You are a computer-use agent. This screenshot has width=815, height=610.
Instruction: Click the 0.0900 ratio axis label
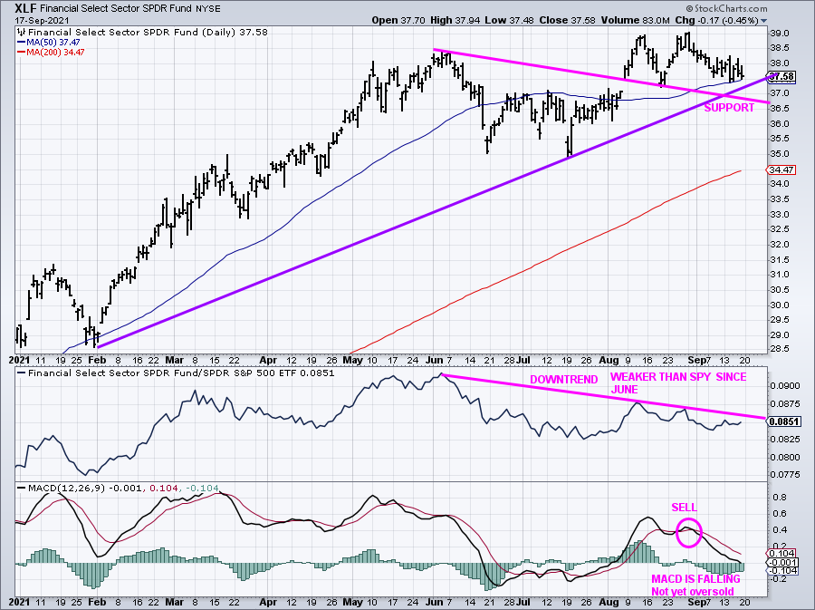pos(786,386)
